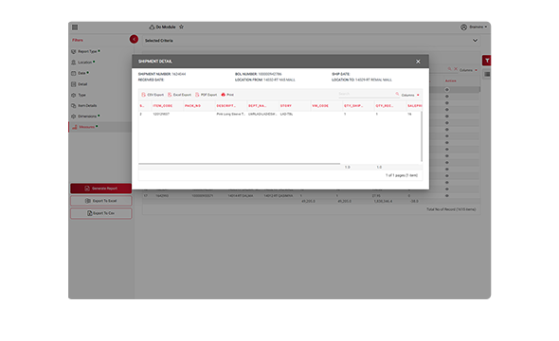Collapse the Filters sidebar with arrow

pyautogui.click(x=134, y=39)
